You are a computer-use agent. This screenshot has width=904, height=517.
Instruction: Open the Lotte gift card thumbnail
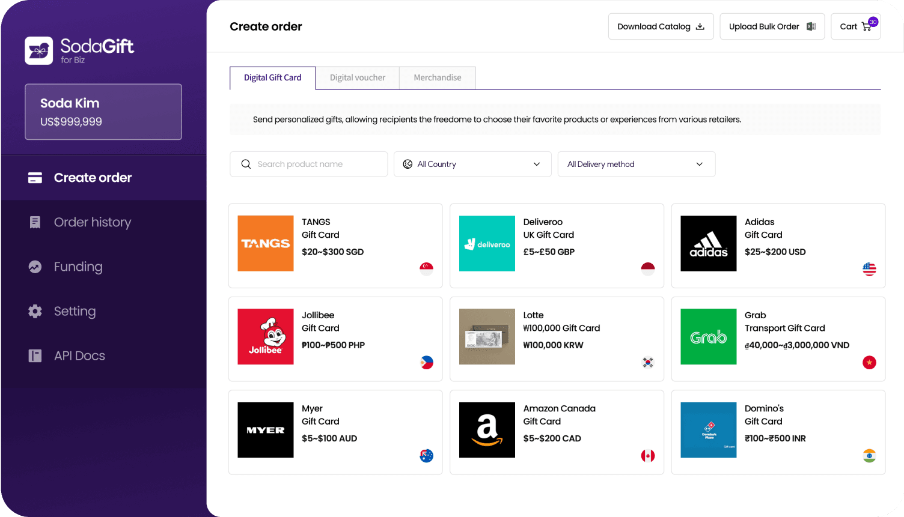click(x=487, y=336)
